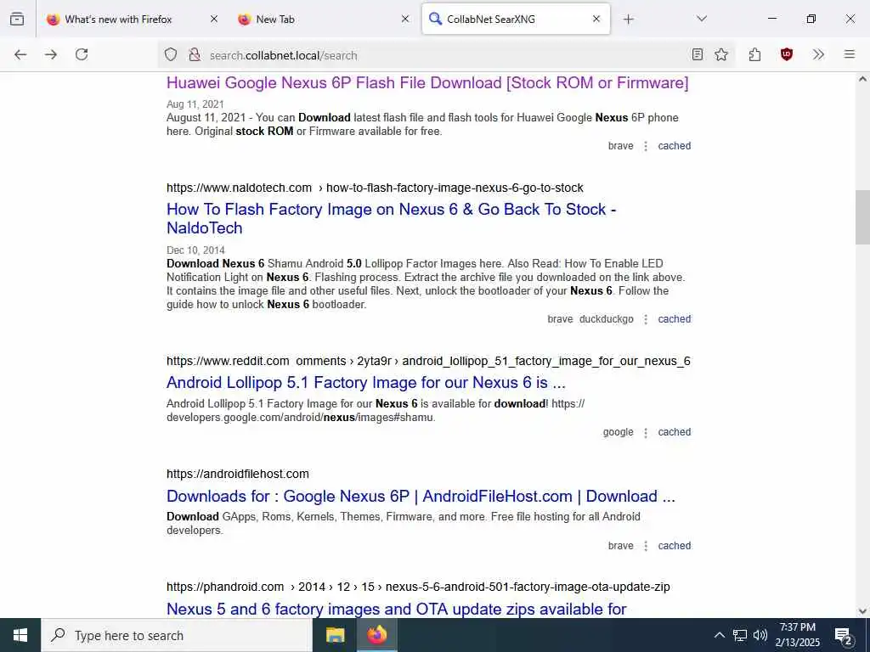Bookmark this page with the star icon

click(x=721, y=54)
